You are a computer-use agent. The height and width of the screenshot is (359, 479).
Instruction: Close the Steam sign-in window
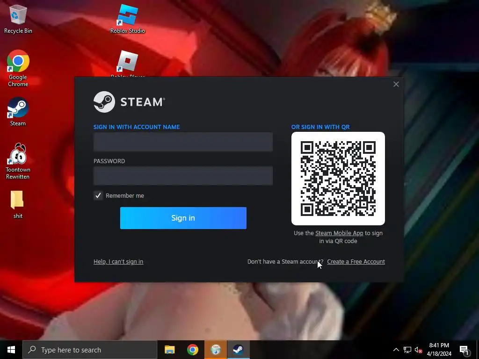point(396,84)
